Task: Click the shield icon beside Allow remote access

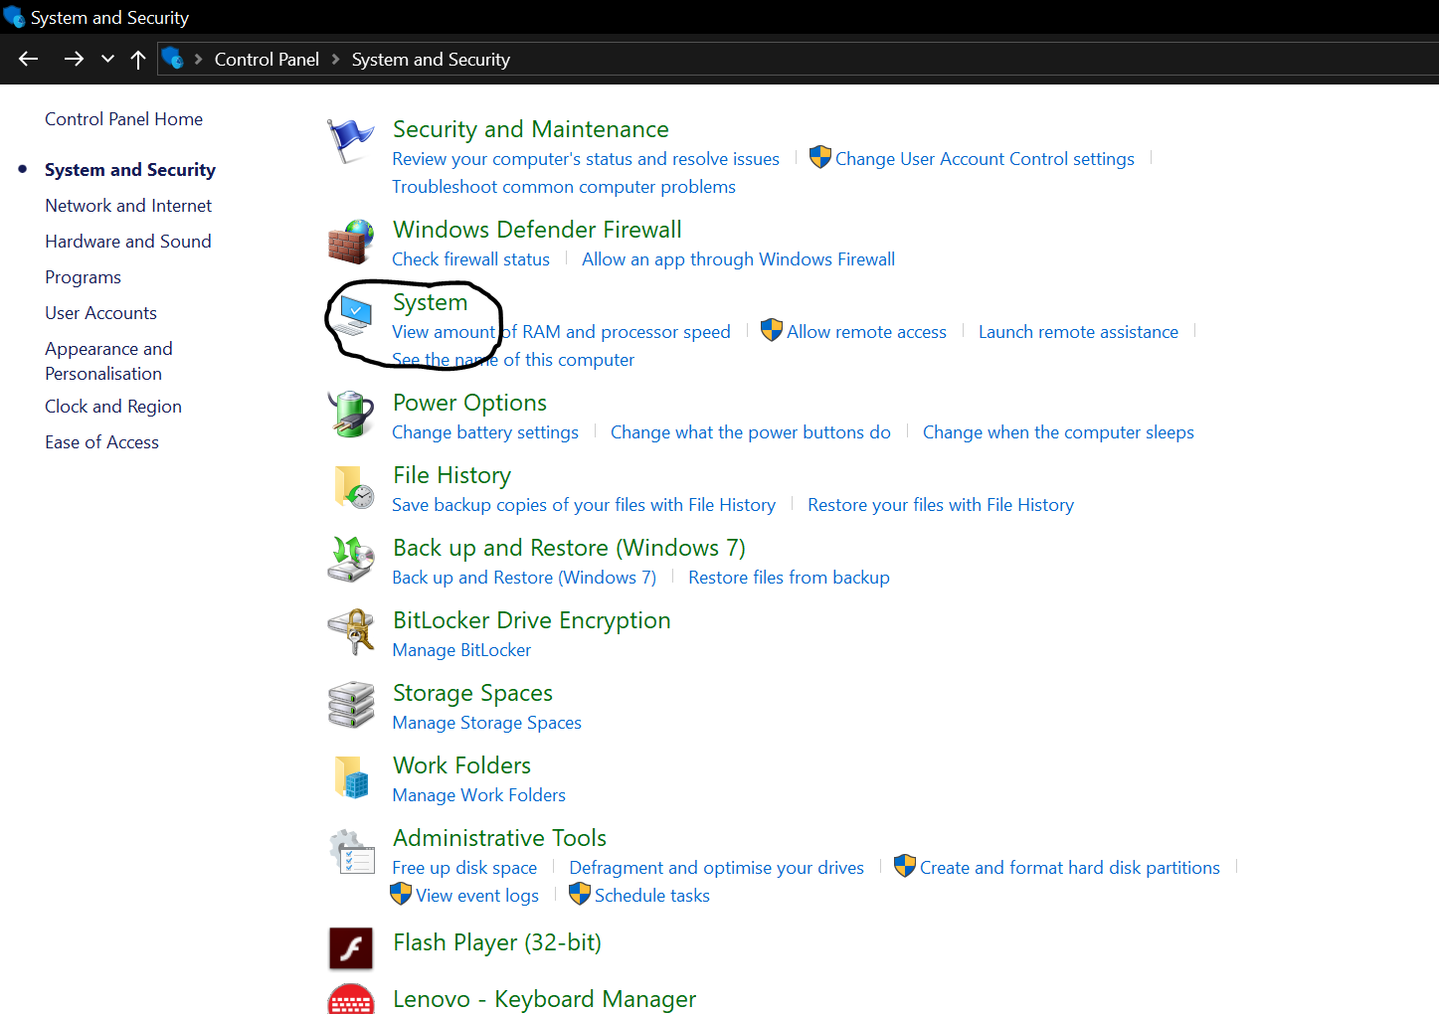Action: click(772, 330)
